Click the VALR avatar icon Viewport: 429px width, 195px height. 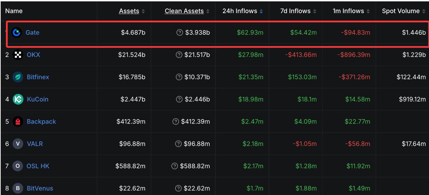[18, 144]
